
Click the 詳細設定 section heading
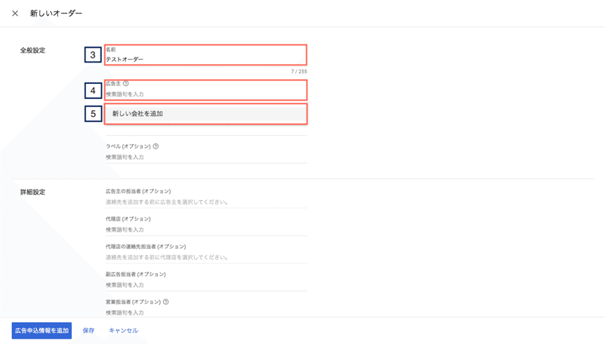[x=32, y=192]
